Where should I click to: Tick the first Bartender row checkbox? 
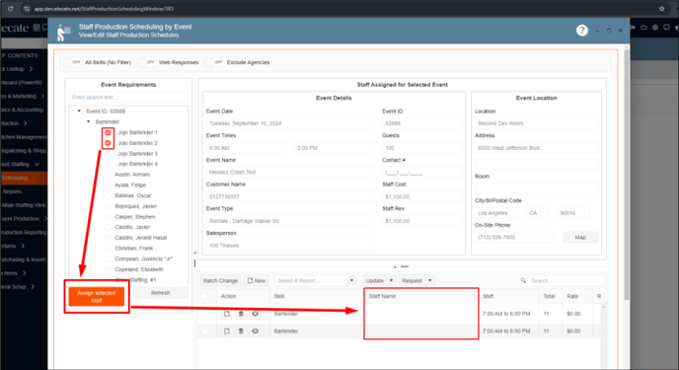205,314
